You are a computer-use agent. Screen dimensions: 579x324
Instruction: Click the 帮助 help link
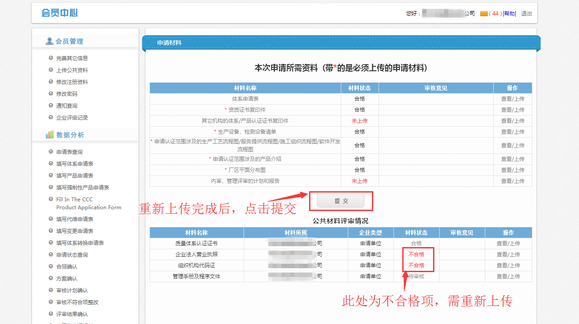(509, 14)
